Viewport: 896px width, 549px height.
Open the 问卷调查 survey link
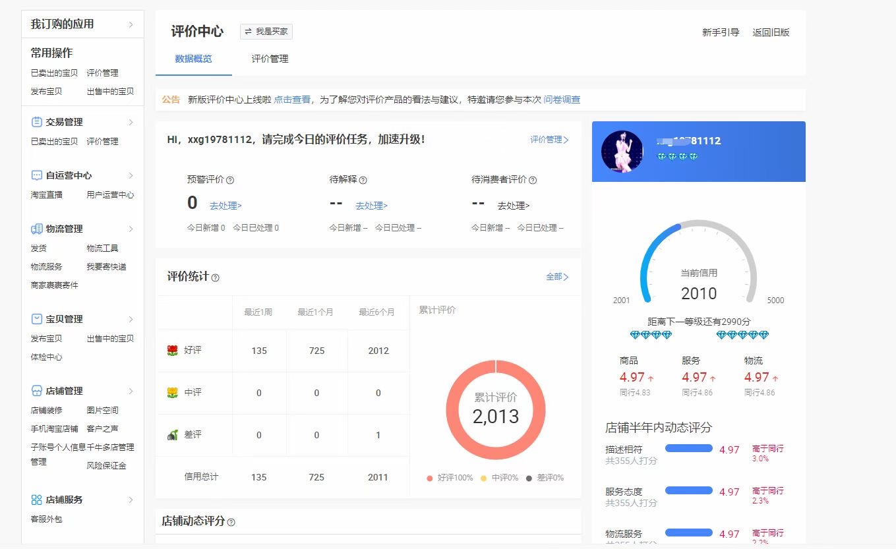click(x=562, y=100)
